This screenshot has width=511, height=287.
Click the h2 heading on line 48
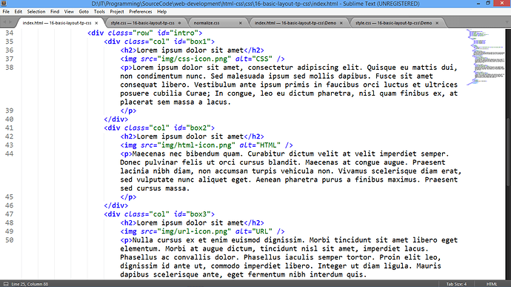click(x=193, y=223)
